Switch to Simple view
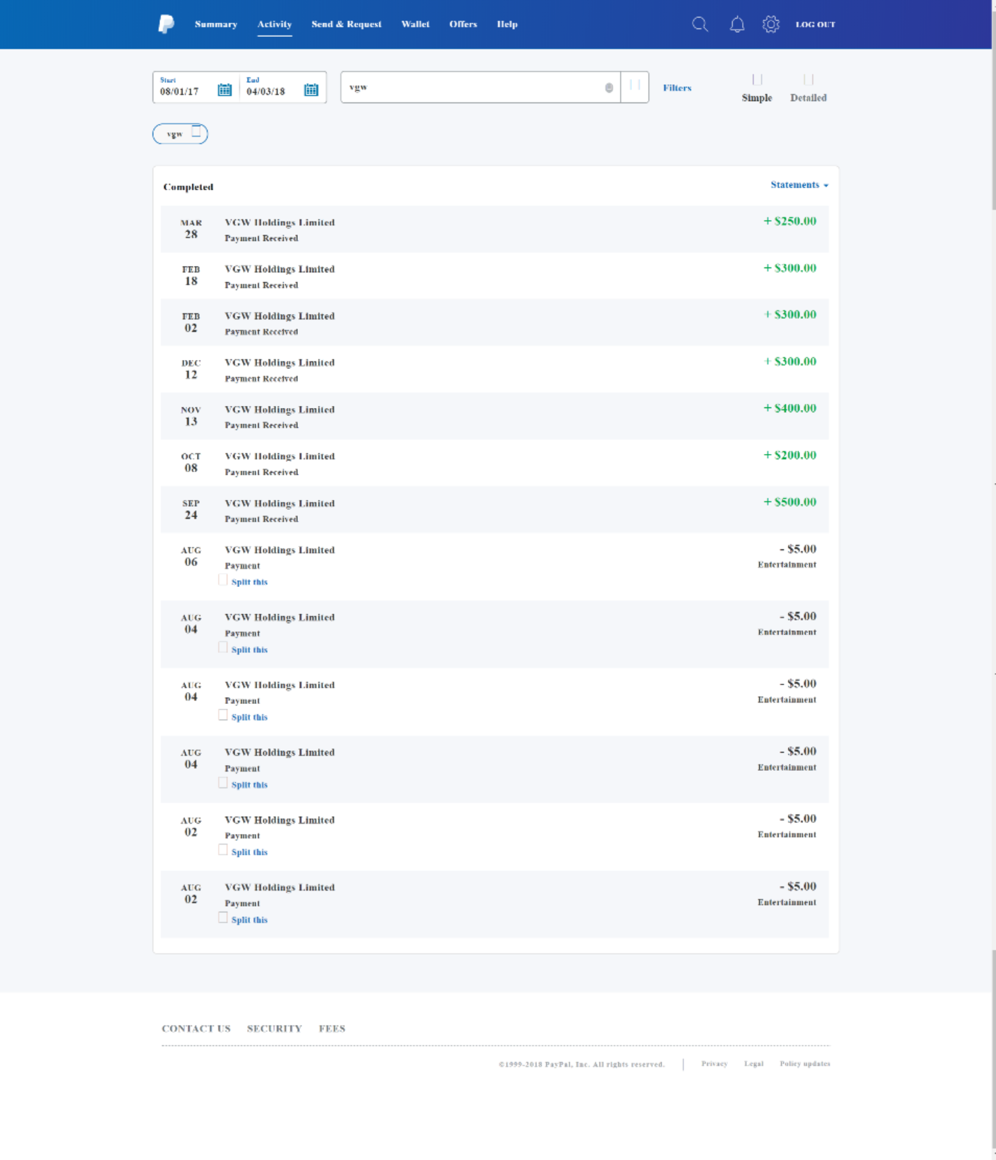Viewport: 996px width, 1160px height. 757,88
